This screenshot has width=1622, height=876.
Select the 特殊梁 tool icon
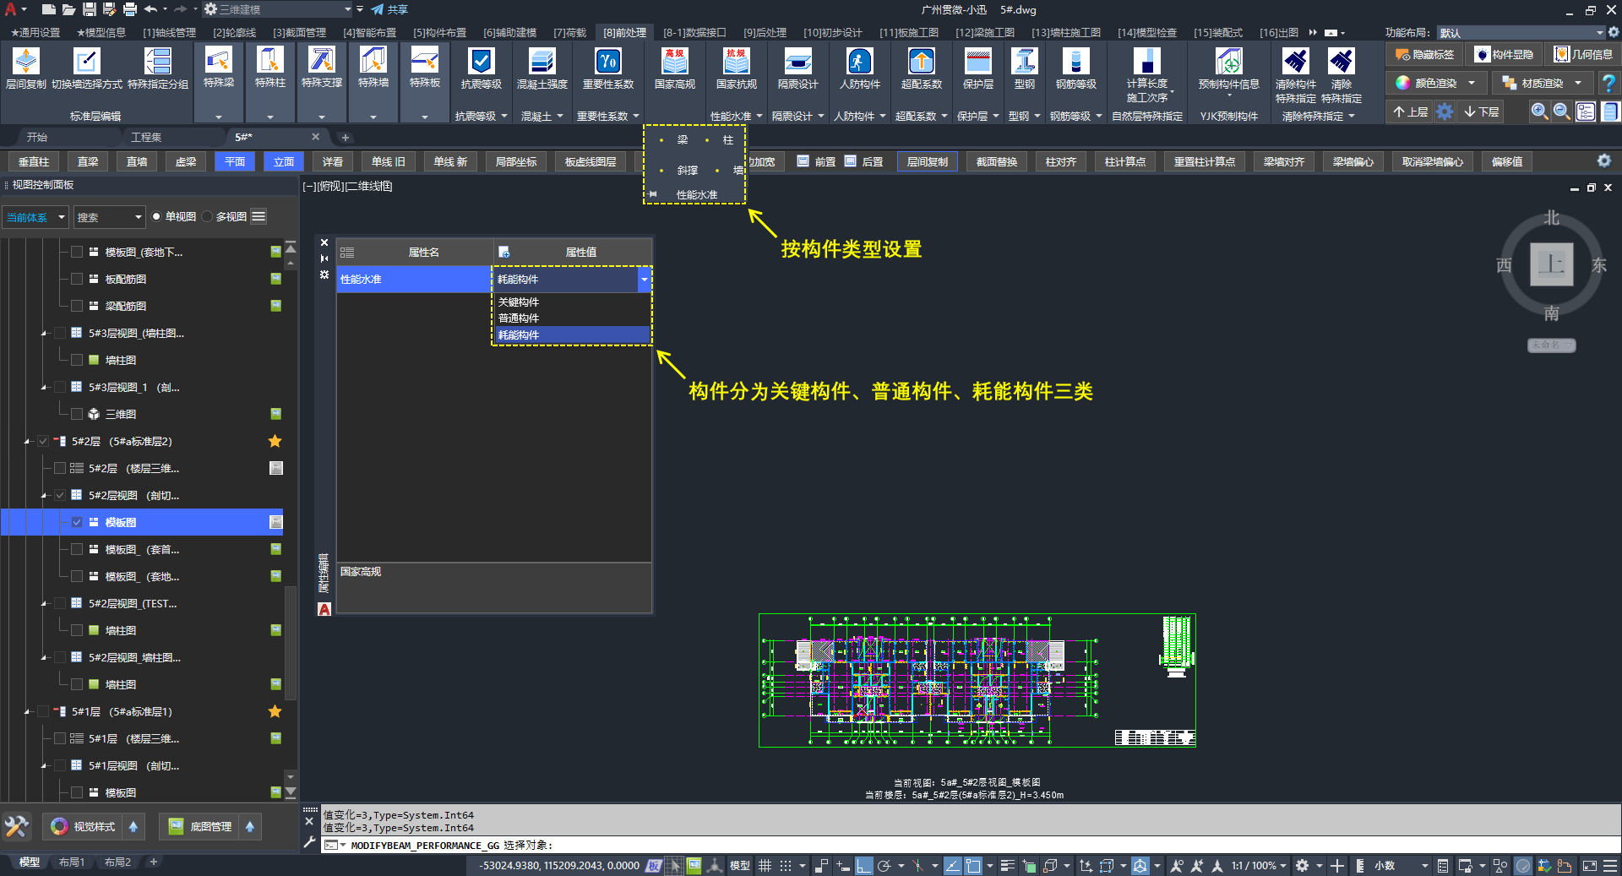219,62
